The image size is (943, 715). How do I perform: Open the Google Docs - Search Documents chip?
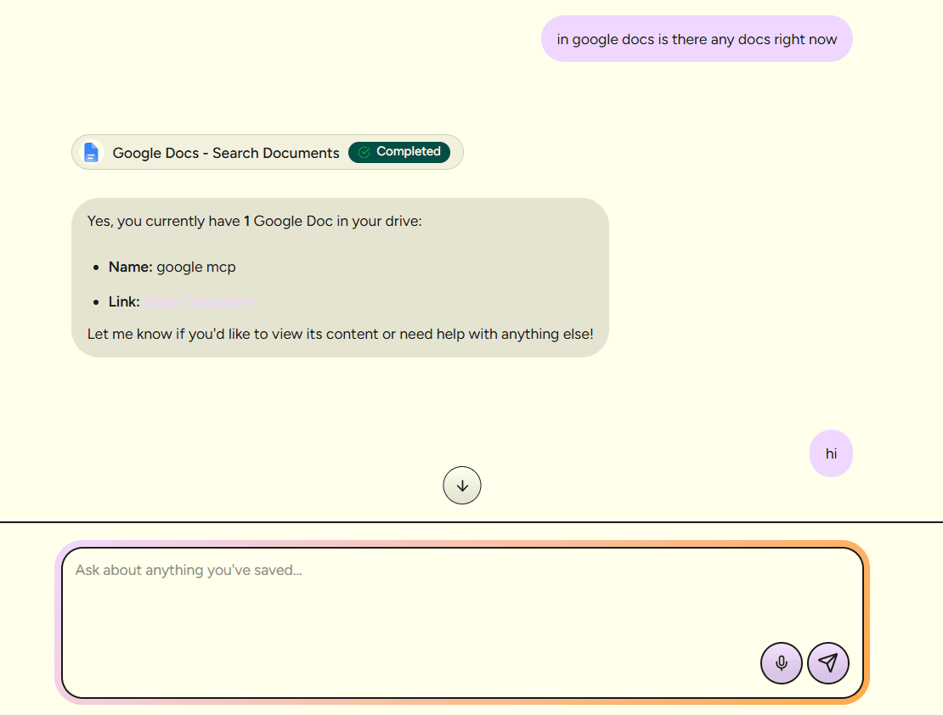coord(267,152)
